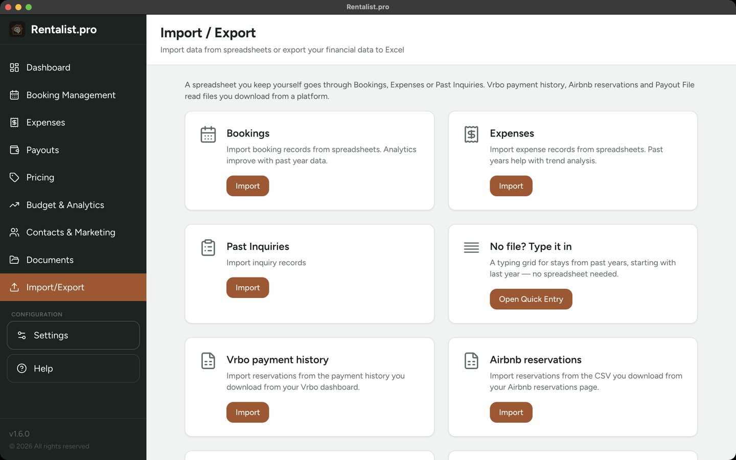
Task: Click the Help question mark icon
Action: [22, 369]
